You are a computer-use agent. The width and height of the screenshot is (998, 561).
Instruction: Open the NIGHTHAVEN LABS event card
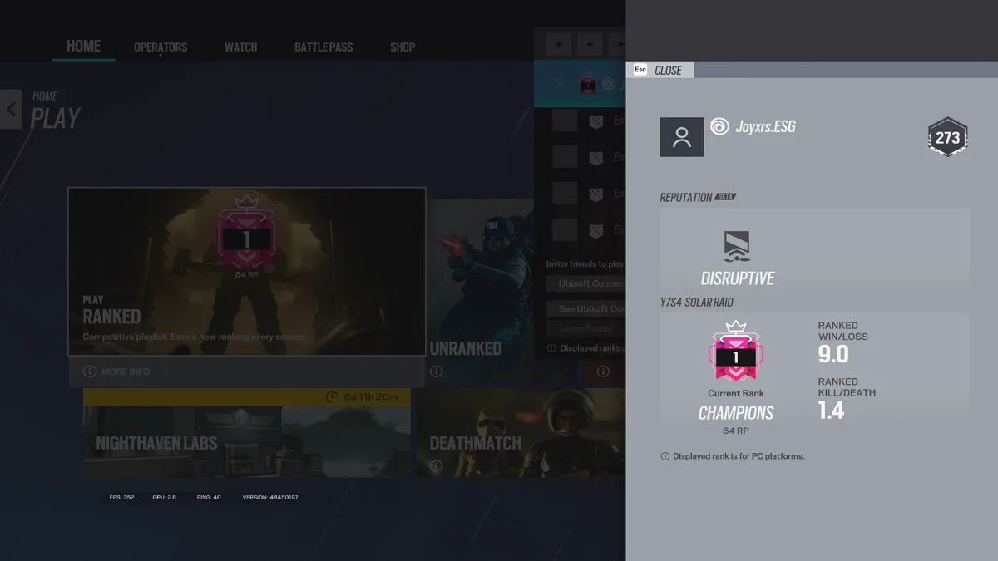[x=246, y=433]
